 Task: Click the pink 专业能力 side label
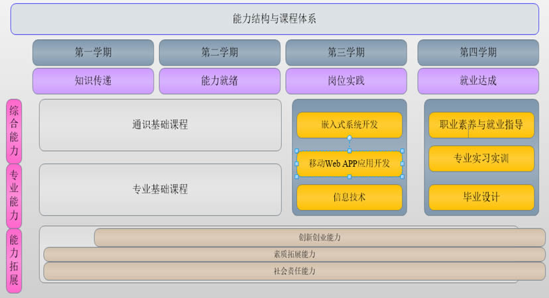(14, 195)
